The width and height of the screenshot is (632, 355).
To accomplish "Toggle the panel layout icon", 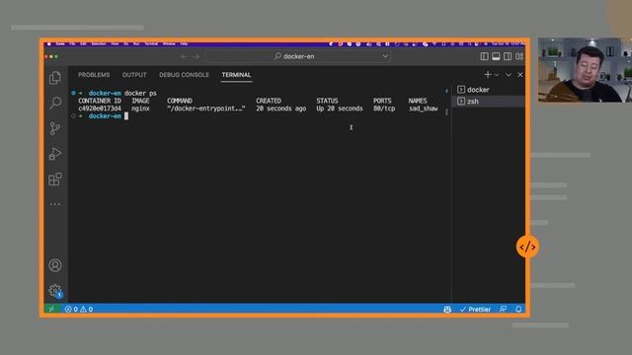I will click(x=496, y=56).
